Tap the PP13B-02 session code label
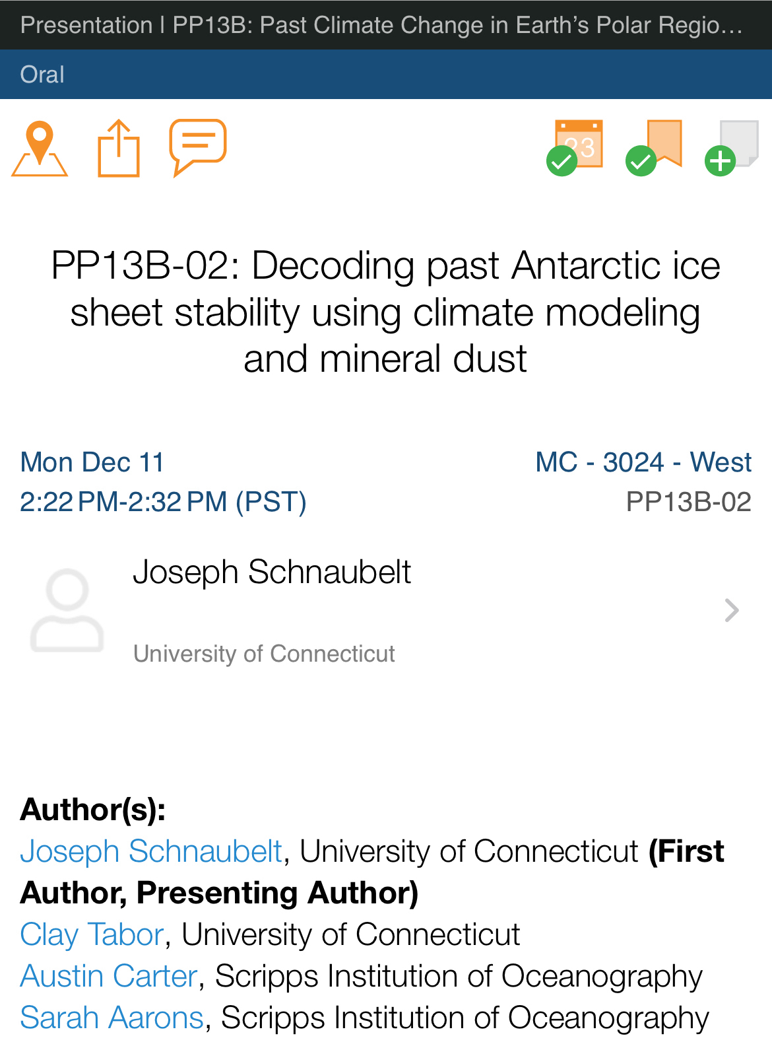This screenshot has width=772, height=1048. click(x=688, y=502)
